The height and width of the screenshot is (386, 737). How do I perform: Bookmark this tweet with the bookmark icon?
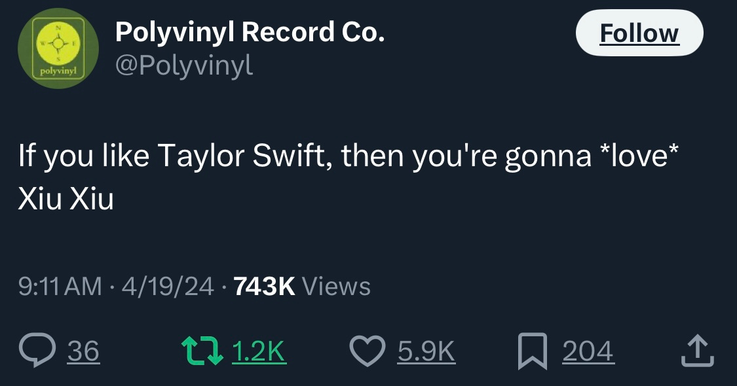533,351
